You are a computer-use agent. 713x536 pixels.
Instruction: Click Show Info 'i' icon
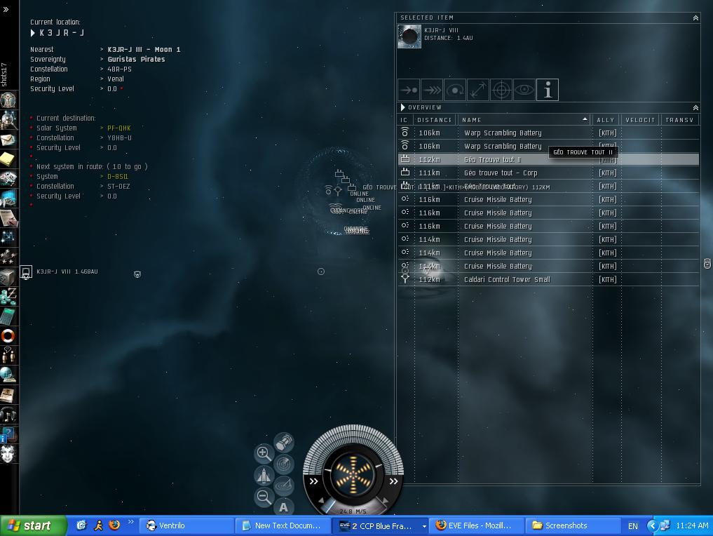pos(548,90)
